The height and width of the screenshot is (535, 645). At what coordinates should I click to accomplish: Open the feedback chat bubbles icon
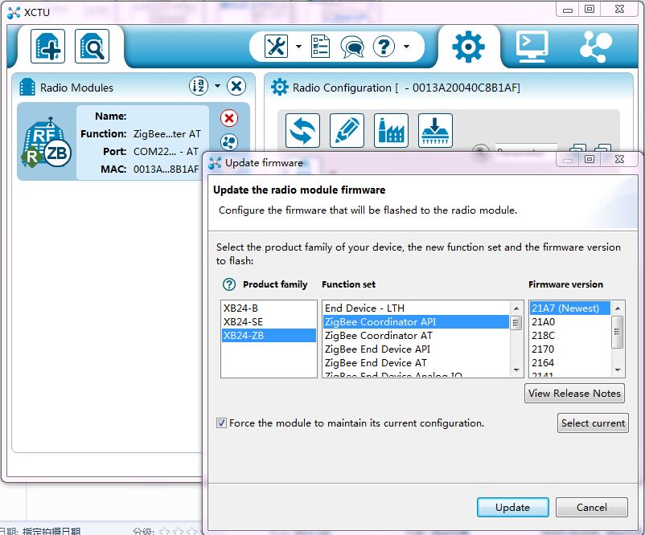(x=352, y=47)
